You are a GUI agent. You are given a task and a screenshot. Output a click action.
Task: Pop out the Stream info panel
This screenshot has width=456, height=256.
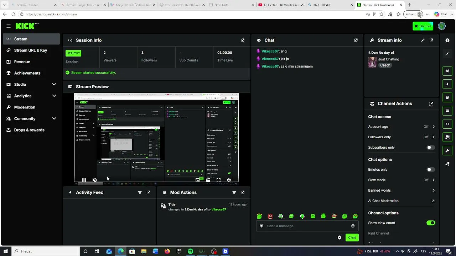tap(431, 41)
